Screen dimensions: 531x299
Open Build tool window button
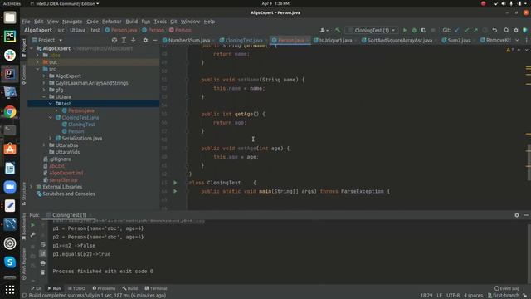130,288
